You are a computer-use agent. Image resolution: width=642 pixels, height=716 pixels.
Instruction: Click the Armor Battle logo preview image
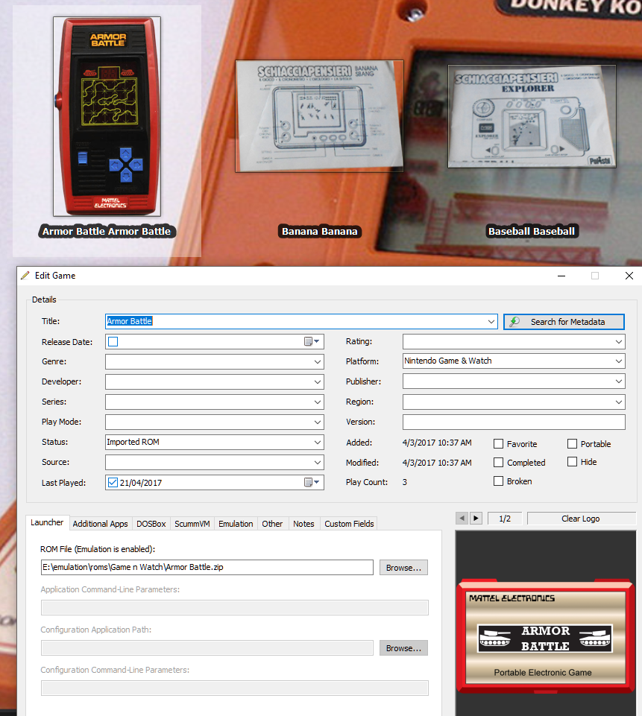tap(546, 635)
